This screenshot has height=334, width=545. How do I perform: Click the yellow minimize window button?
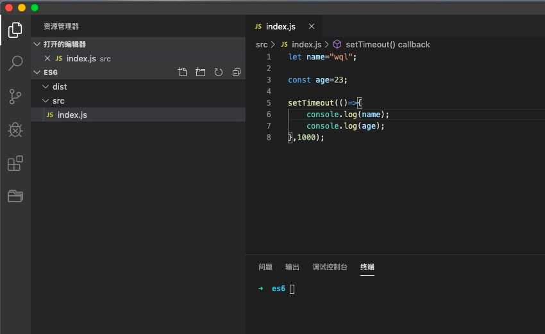22,8
